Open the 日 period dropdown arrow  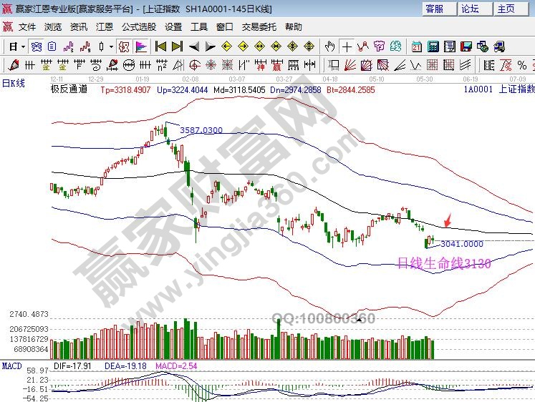click(22, 46)
